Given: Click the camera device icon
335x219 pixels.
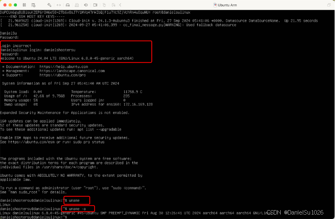Looking at the screenshot, I should coord(95,5).
